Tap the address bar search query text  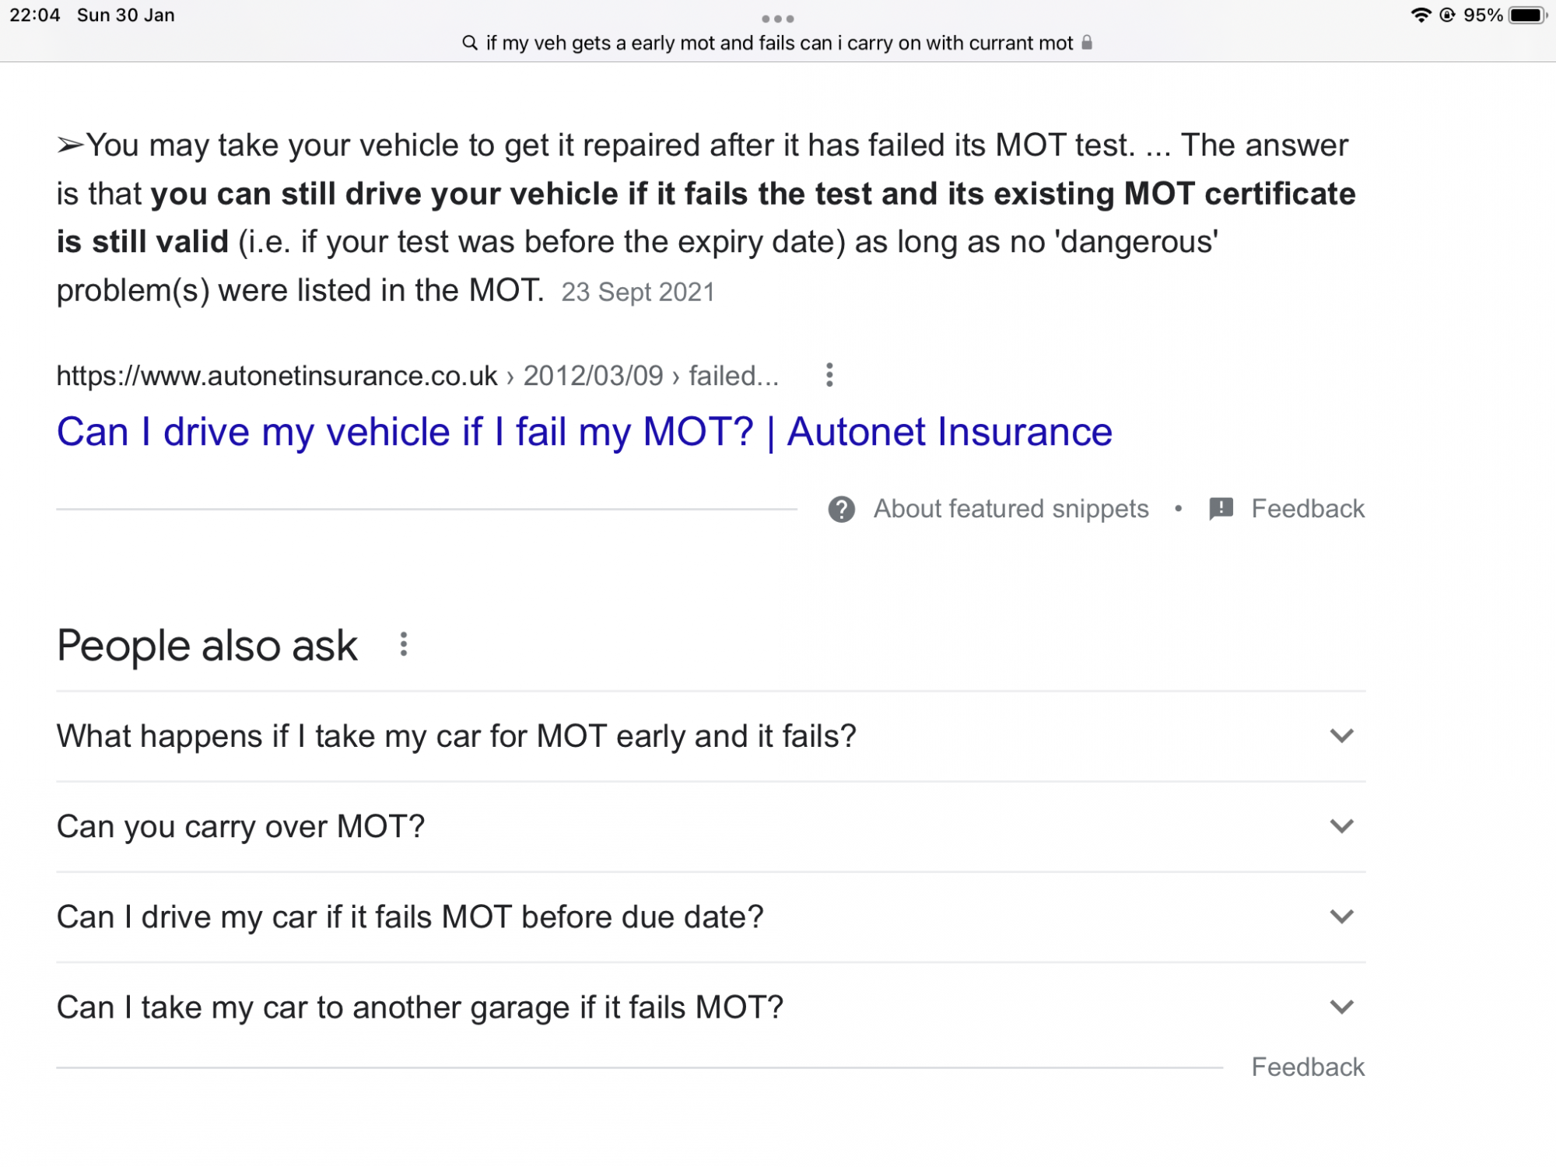(779, 43)
